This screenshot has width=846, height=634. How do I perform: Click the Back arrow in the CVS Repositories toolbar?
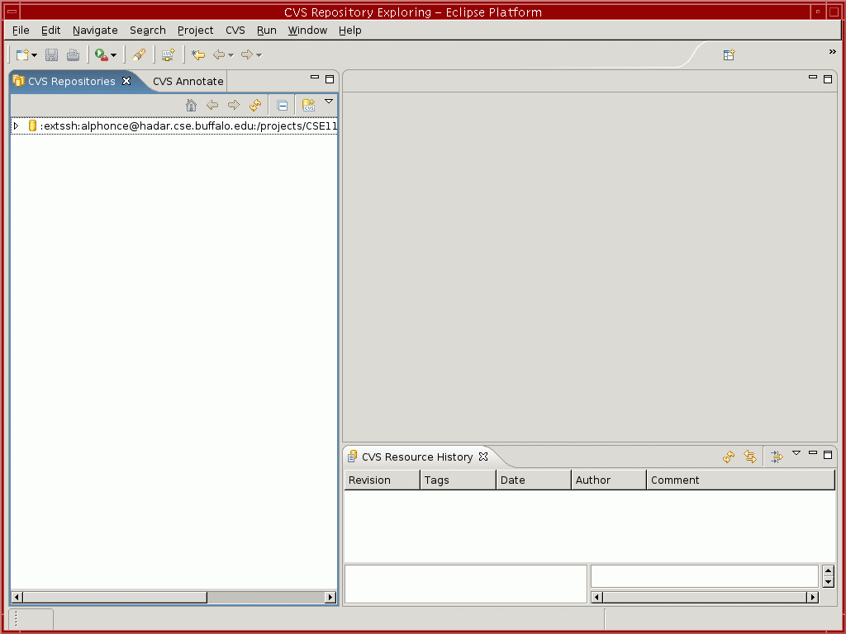[212, 105]
